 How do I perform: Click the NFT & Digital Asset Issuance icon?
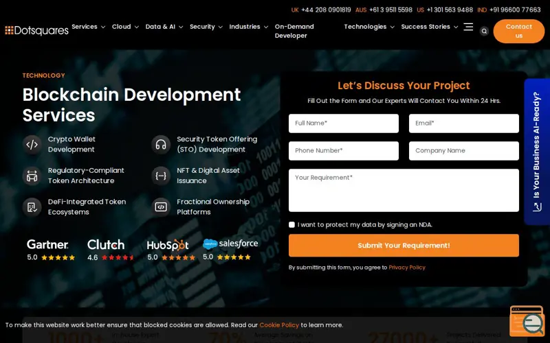[161, 176]
